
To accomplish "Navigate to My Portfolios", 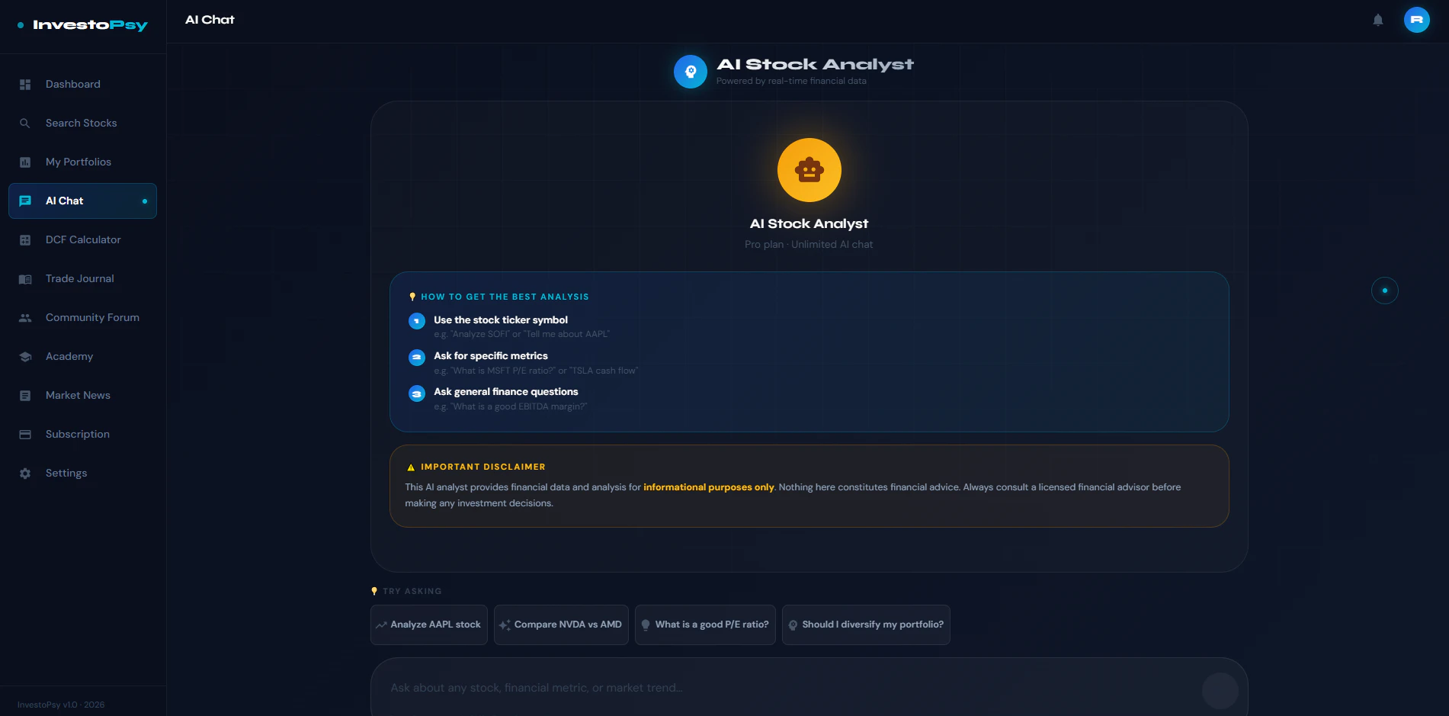I will (x=82, y=162).
